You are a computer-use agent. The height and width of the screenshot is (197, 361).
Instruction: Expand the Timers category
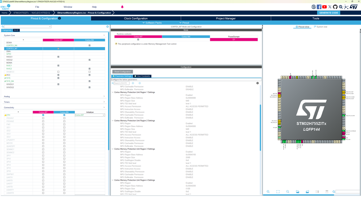tap(104, 102)
